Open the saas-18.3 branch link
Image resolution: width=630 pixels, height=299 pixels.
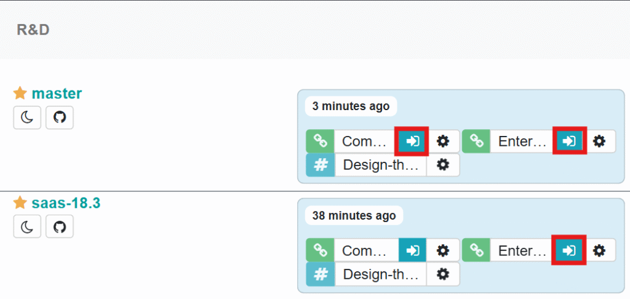(66, 203)
